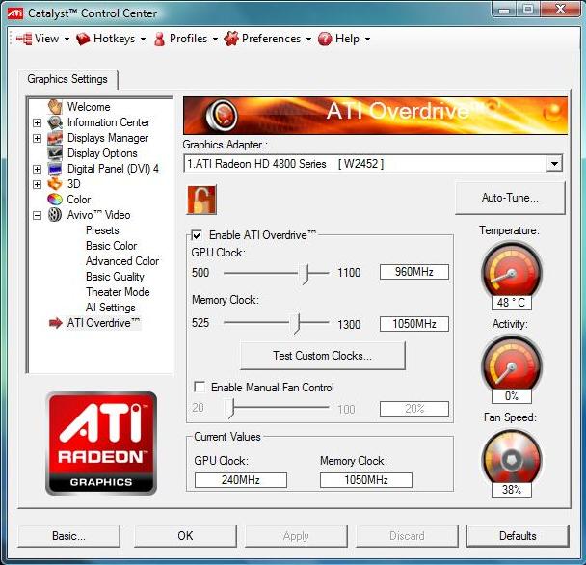Select Theater Mode in the tree
586x565 pixels.
118,292
